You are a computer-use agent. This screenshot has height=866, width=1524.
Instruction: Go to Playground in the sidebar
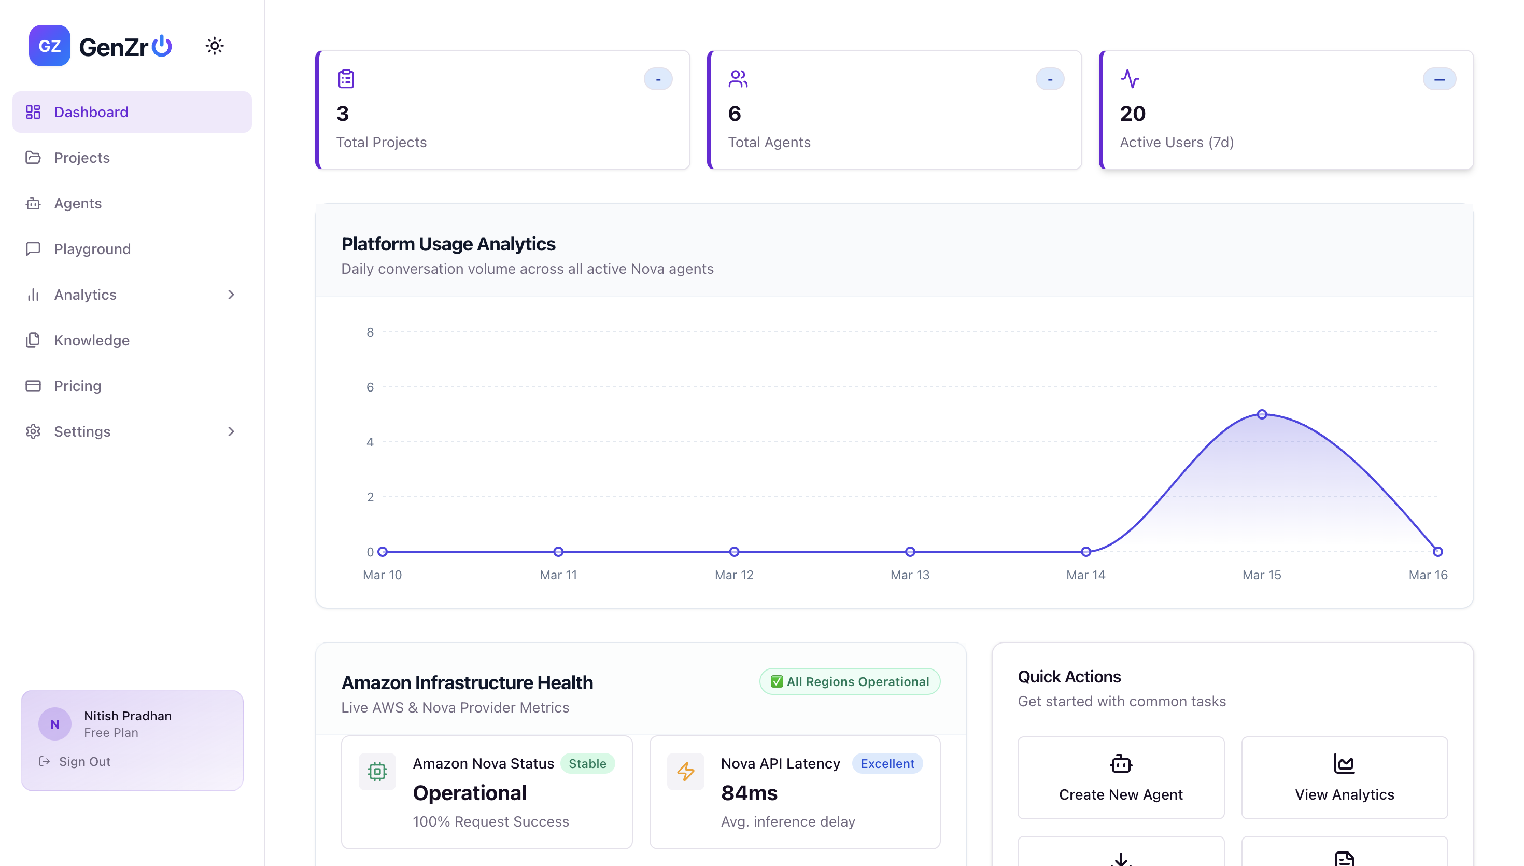coord(92,248)
